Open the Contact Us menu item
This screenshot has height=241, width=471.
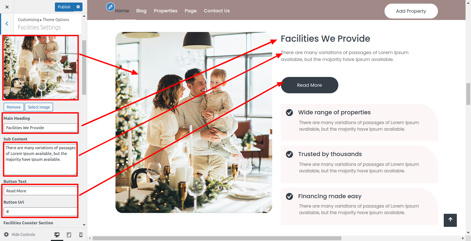pyautogui.click(x=217, y=11)
